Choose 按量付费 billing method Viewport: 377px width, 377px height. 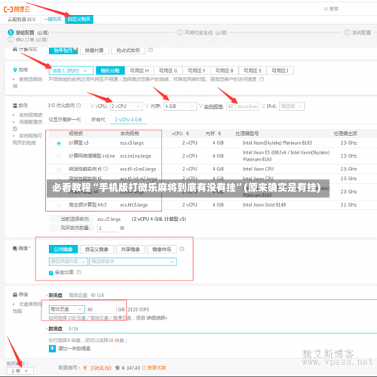pos(94,51)
